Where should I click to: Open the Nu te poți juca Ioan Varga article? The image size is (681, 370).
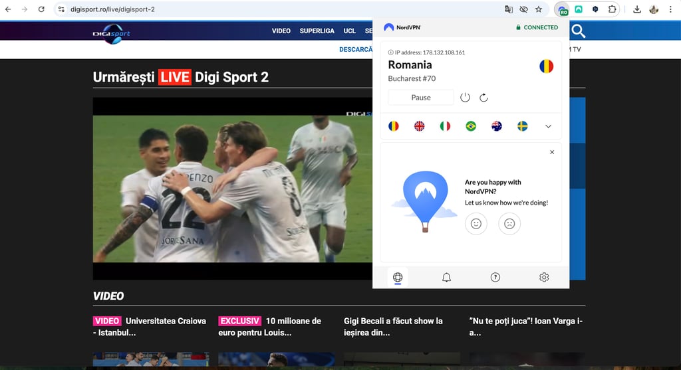pos(525,327)
